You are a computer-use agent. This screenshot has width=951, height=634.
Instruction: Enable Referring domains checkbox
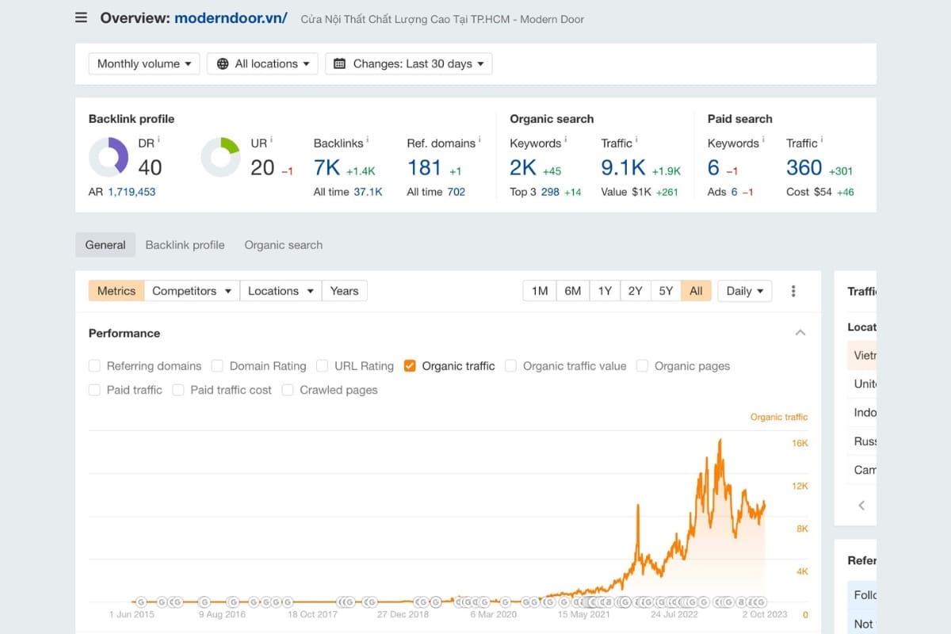coord(94,366)
